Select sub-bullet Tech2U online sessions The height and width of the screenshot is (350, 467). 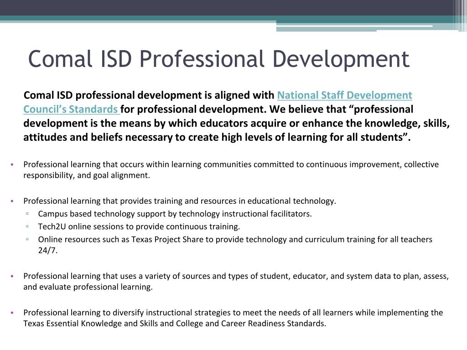click(x=139, y=226)
